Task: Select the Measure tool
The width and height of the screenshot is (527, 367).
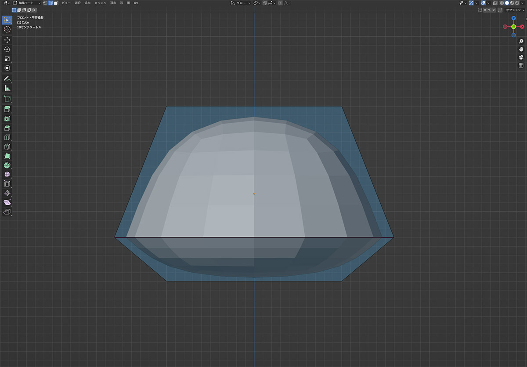Action: pyautogui.click(x=7, y=88)
